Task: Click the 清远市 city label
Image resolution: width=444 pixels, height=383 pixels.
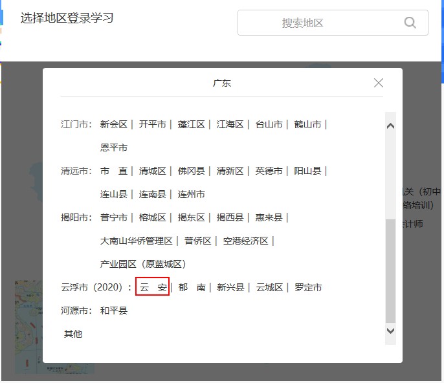Action: point(76,171)
